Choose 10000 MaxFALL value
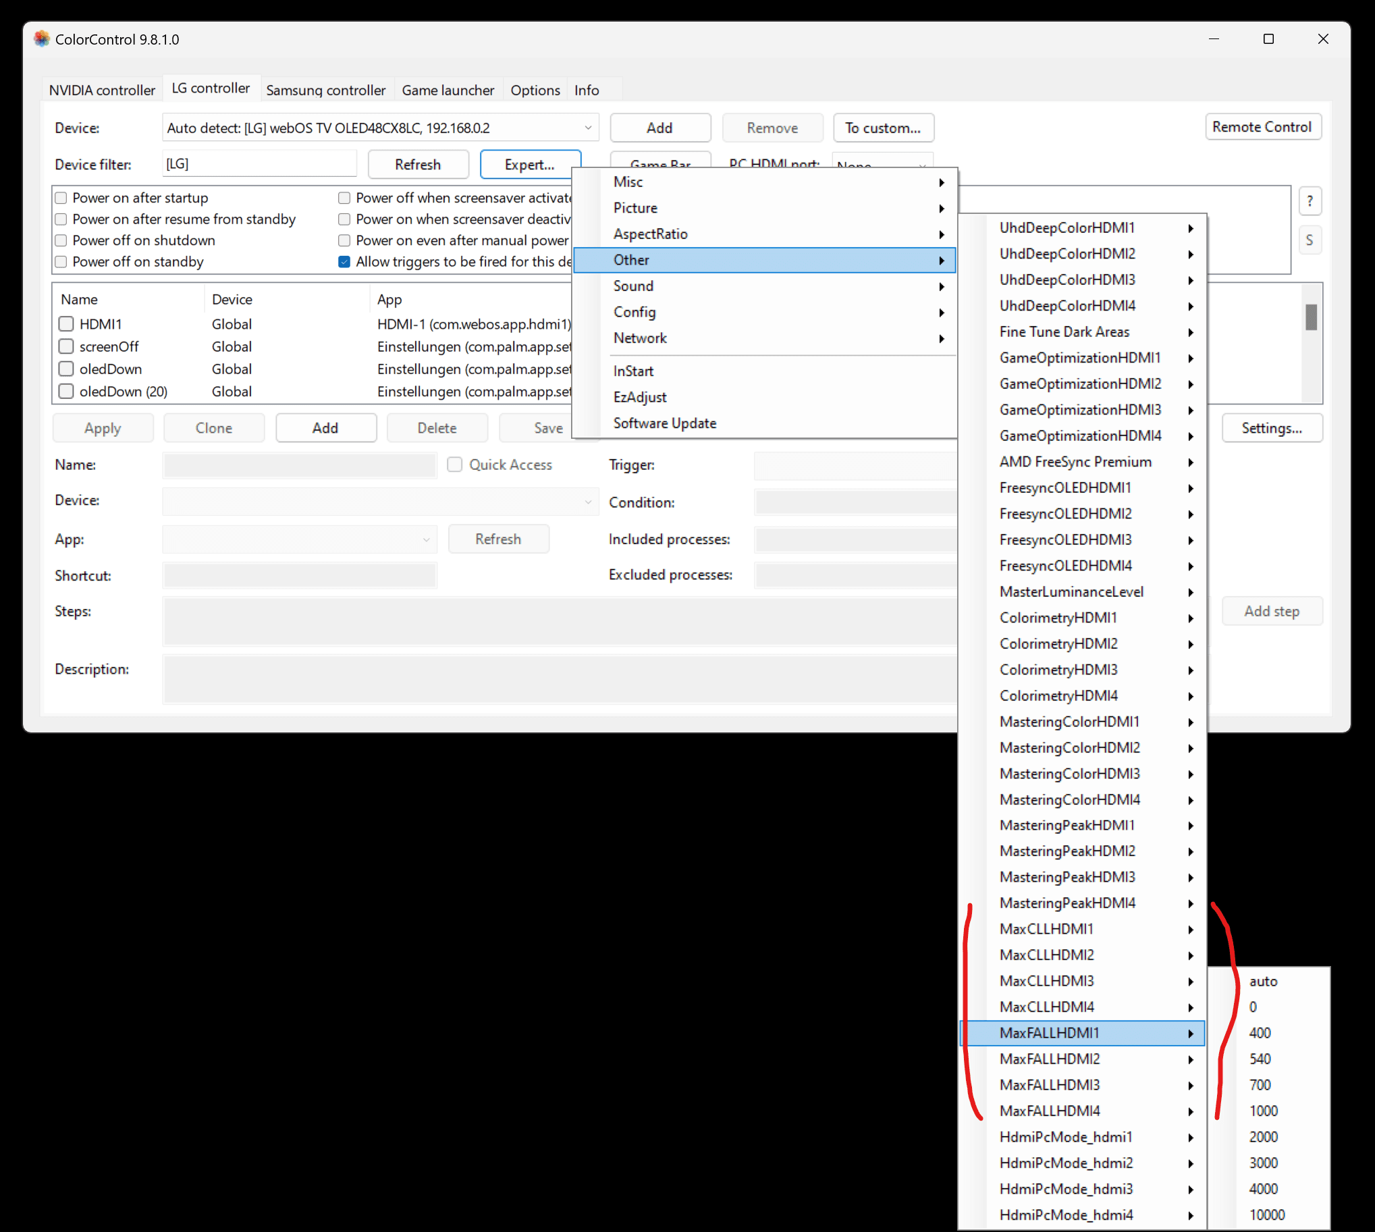 1270,1215
